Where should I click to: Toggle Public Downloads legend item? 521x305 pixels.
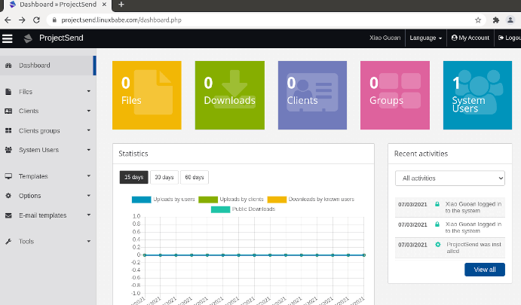pyautogui.click(x=243, y=209)
